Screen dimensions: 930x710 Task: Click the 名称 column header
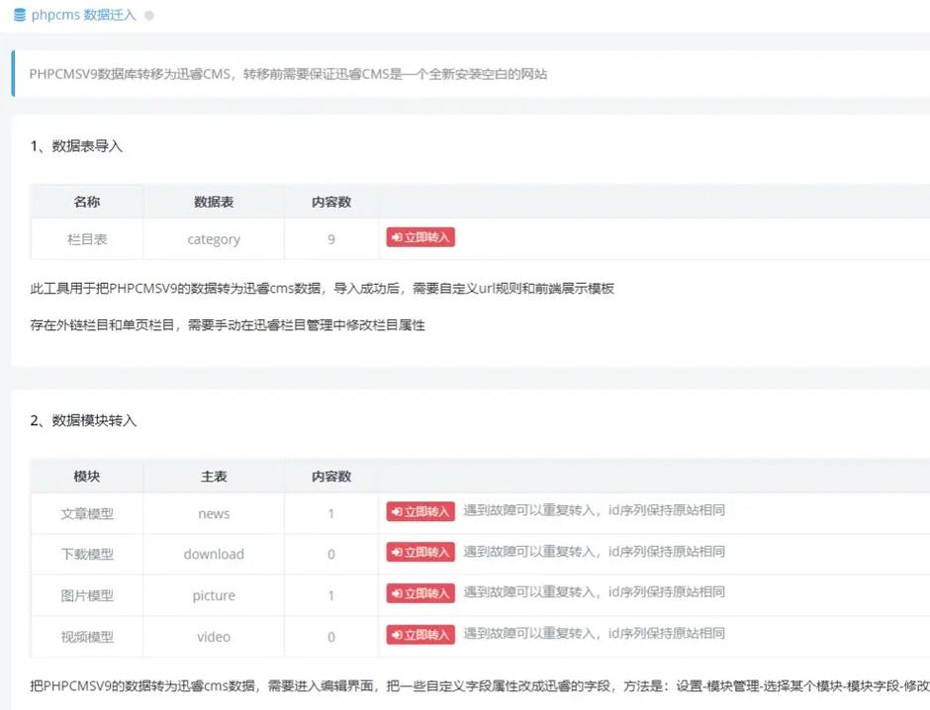pos(87,202)
